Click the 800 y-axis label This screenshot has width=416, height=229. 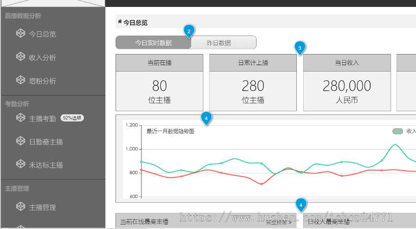(134, 173)
